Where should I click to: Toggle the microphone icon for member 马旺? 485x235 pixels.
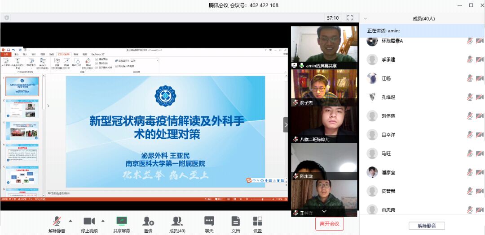tap(470, 154)
